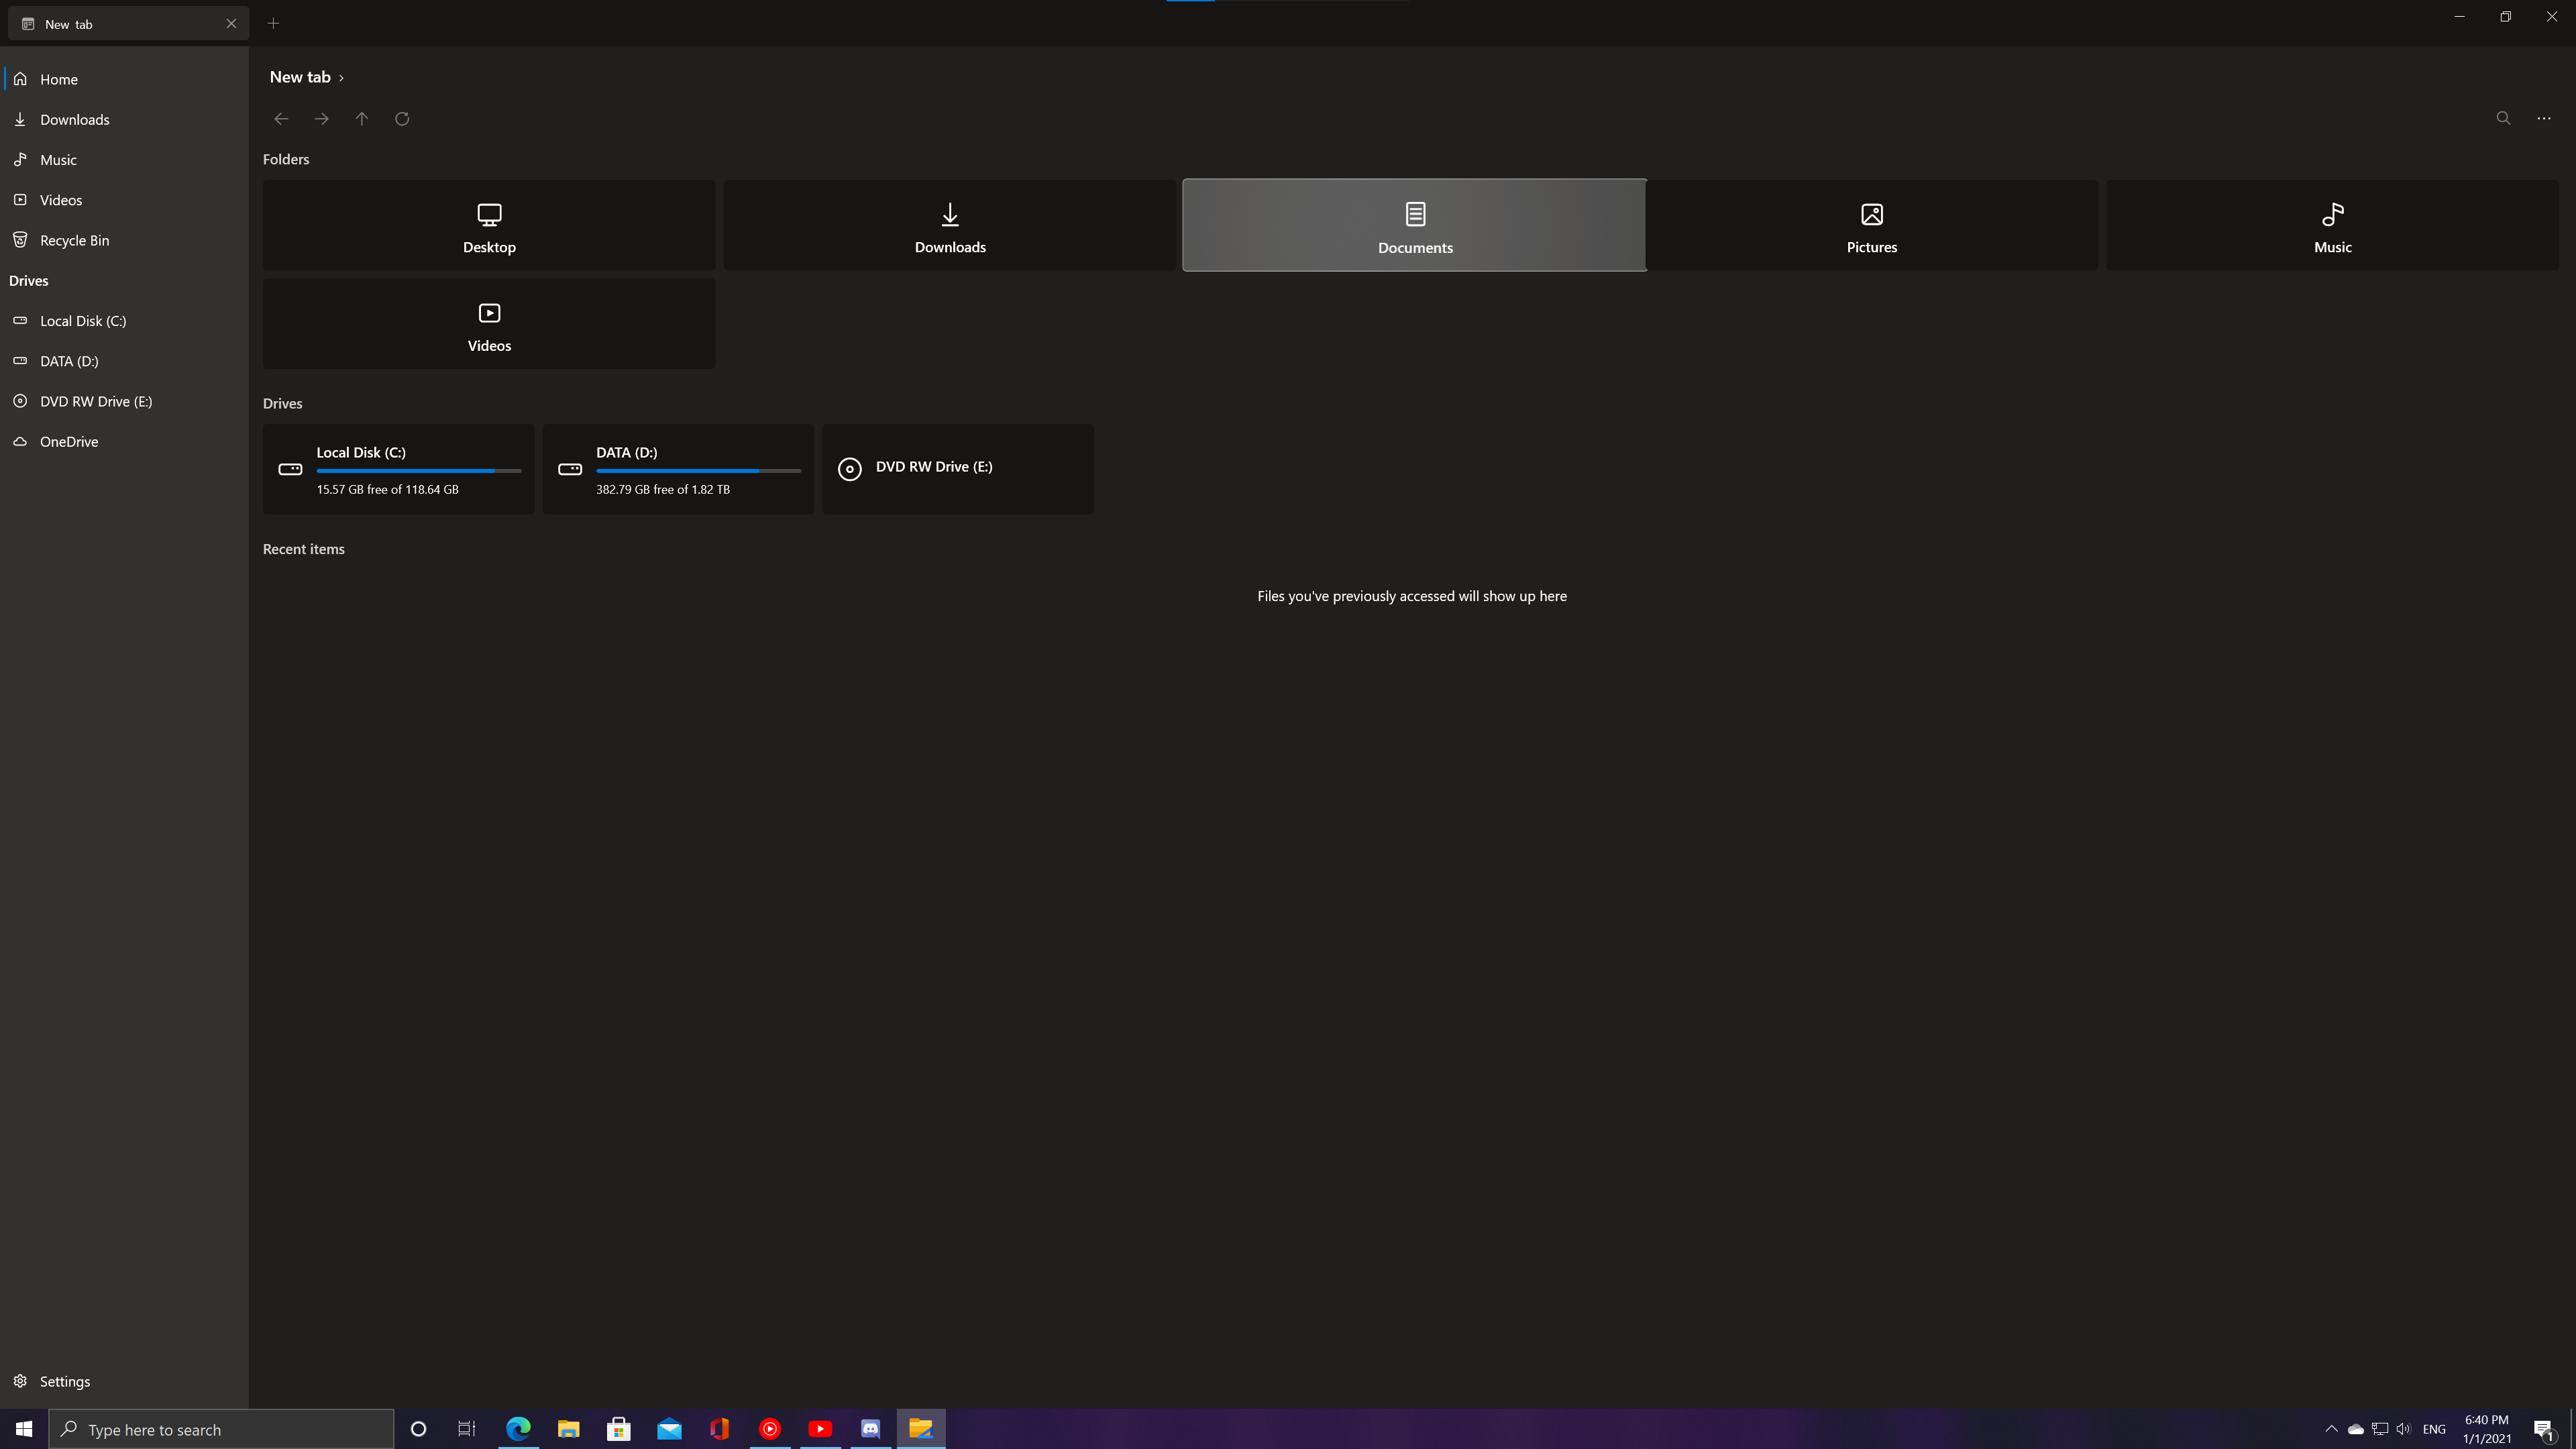Close the New tab tab
Viewport: 2576px width, 1449px height.
coord(231,23)
